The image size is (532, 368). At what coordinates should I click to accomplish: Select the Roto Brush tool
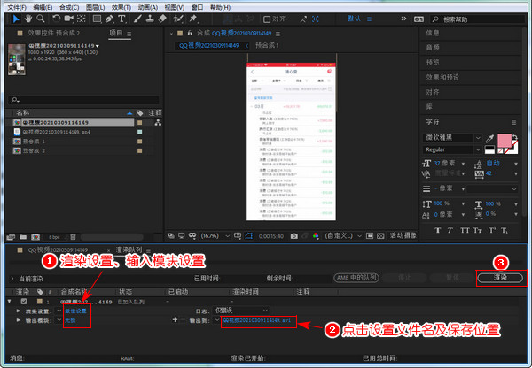click(178, 19)
